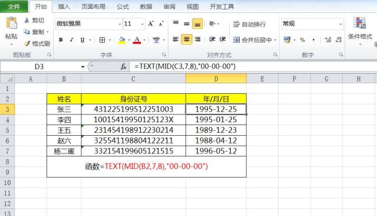Viewport: 377px width, 216px height.
Task: Click the Name Box showing D3
Action: (x=39, y=67)
